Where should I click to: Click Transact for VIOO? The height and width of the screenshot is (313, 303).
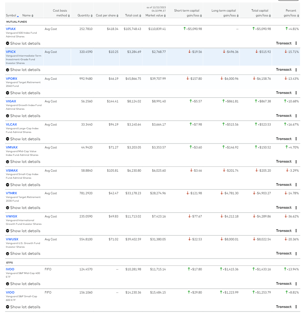tap(284, 307)
